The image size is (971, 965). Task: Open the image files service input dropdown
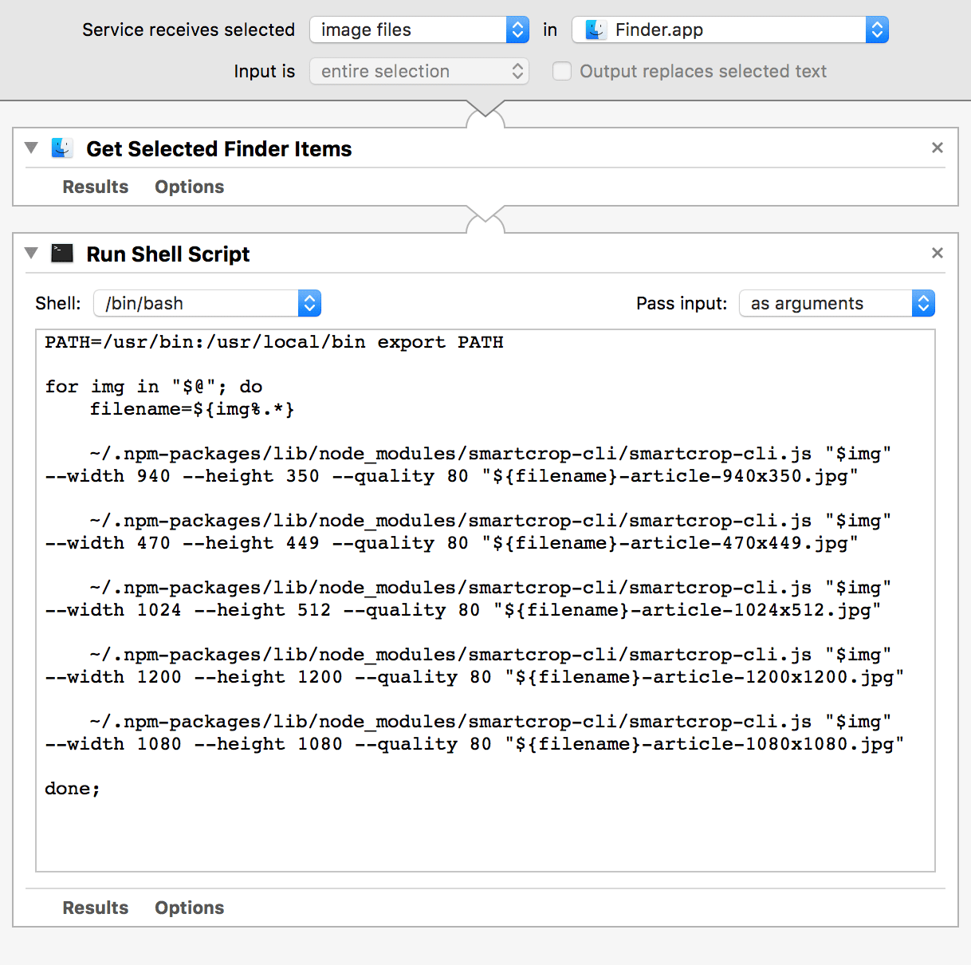click(419, 30)
